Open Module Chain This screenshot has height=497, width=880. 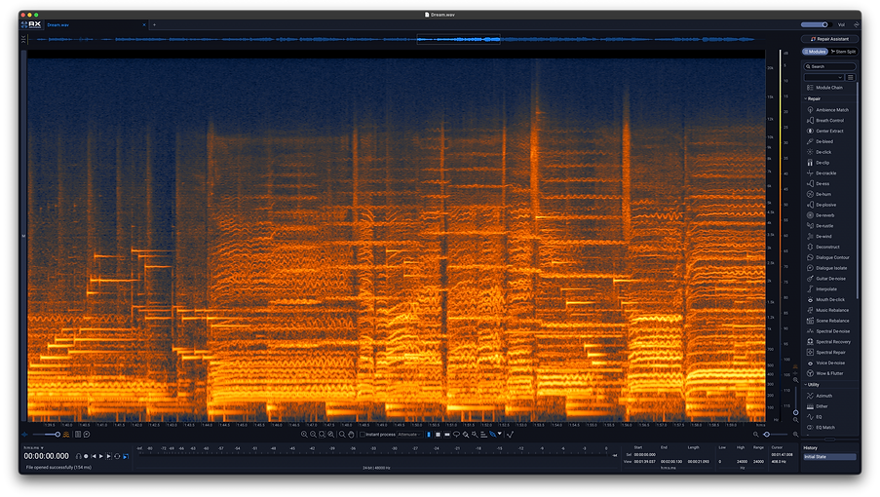point(824,88)
